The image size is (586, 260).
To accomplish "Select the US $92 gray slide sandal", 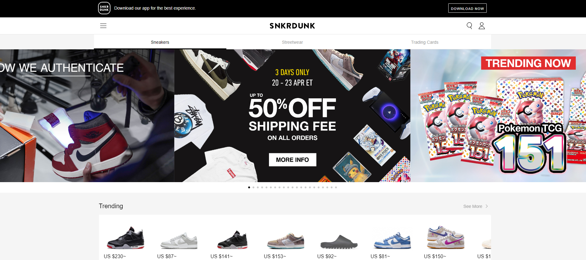I will [339, 242].
